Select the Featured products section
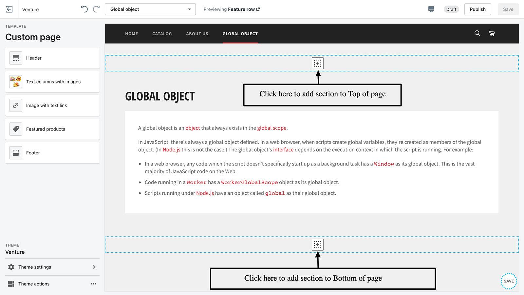This screenshot has height=295, width=524. coord(52,129)
